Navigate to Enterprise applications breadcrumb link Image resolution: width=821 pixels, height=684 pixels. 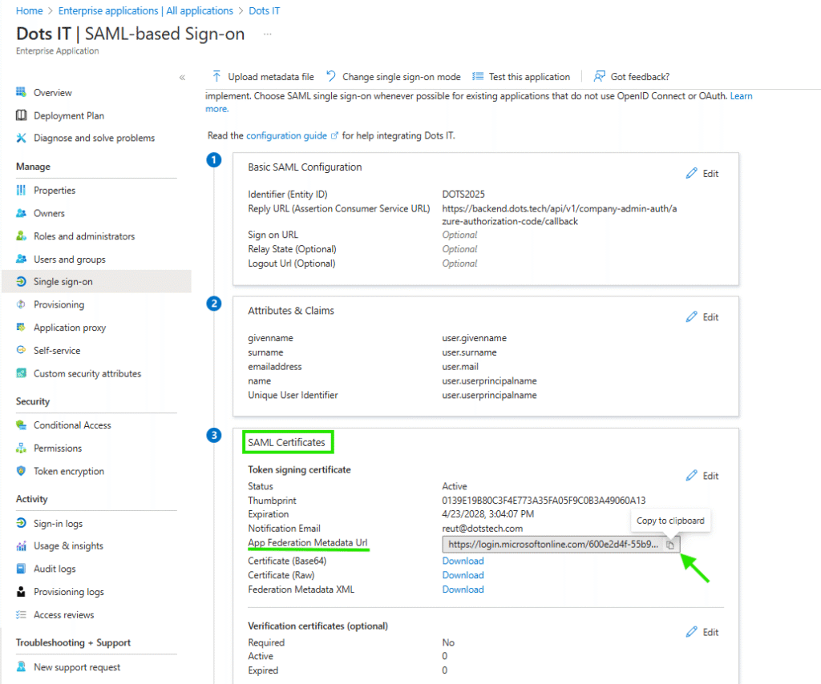click(x=143, y=11)
